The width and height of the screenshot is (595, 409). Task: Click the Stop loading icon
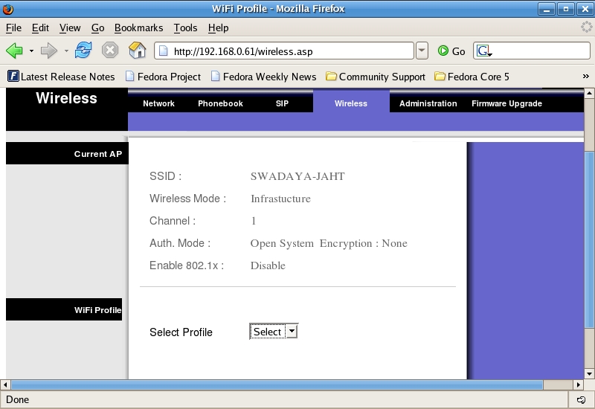110,51
